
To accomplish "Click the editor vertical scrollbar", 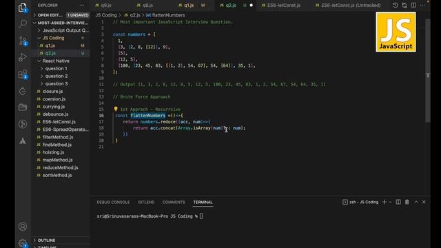I will pos(428,70).
